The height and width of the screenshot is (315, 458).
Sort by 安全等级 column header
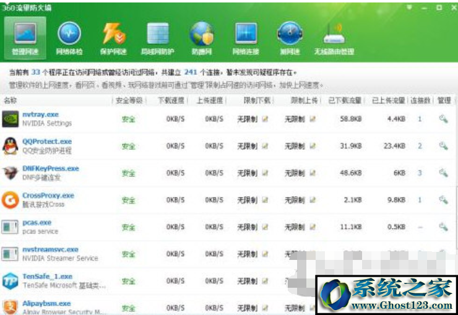coord(129,100)
